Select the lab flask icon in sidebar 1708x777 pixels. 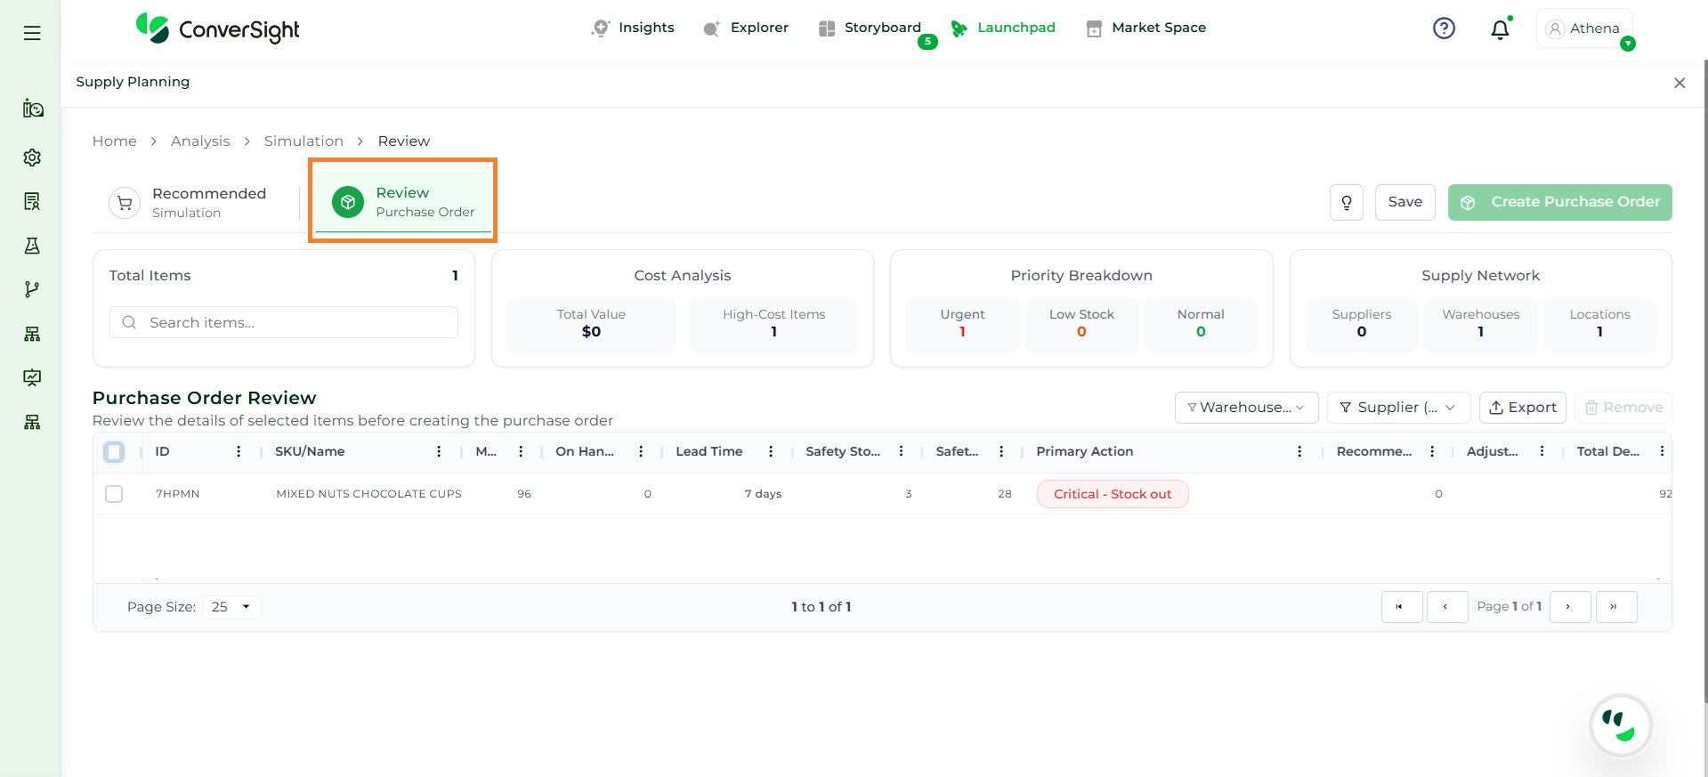coord(32,246)
